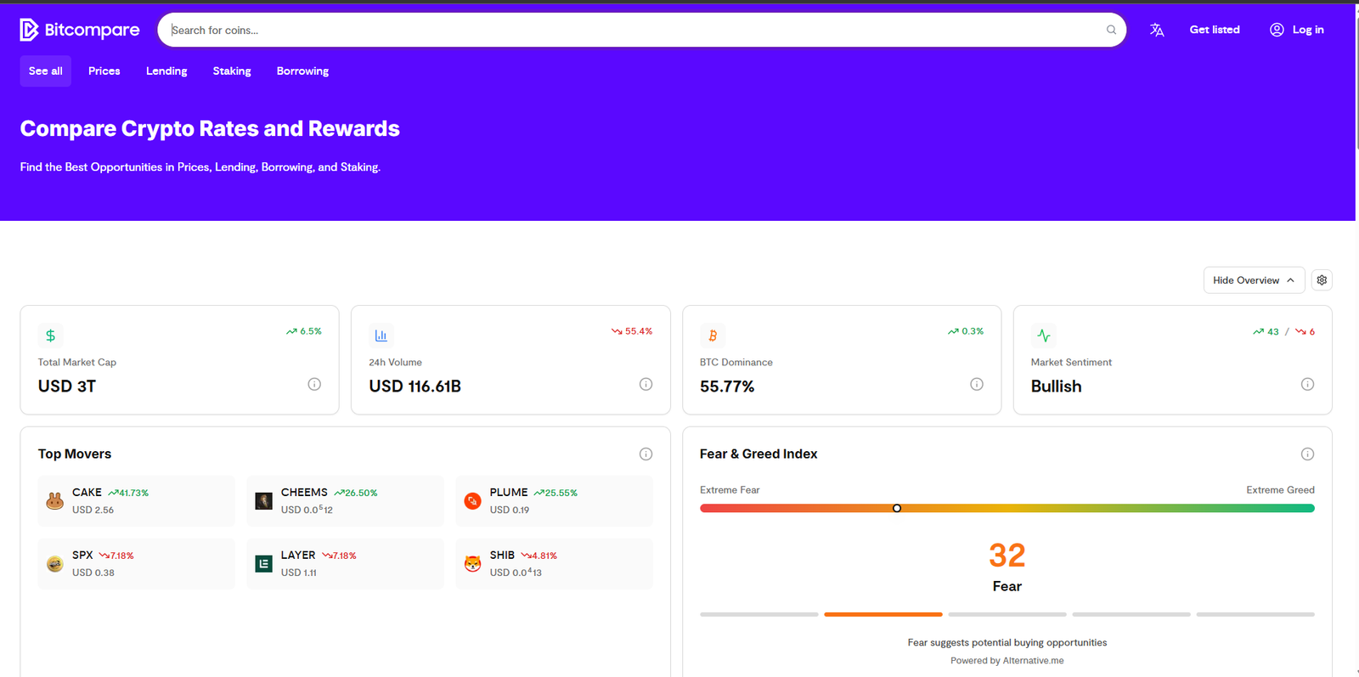Open the PLUME top mover card
Viewport: 1359px width, 677px height.
click(555, 501)
